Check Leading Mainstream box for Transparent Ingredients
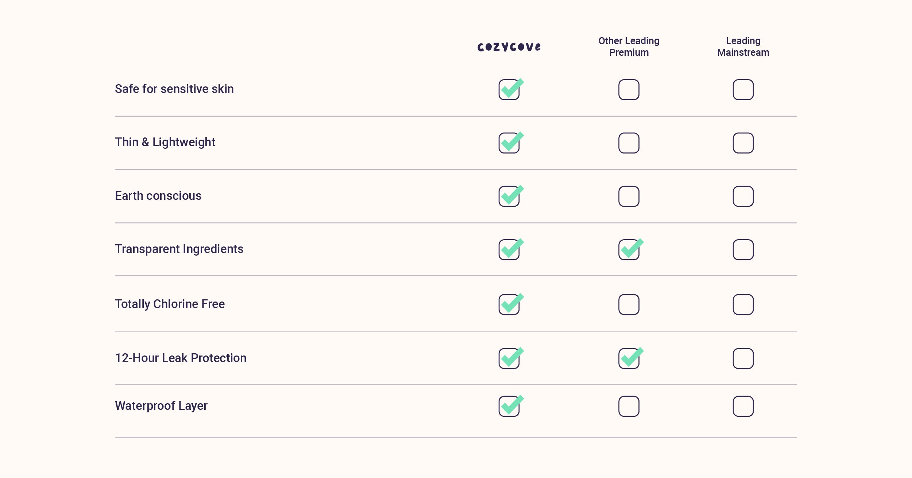Image resolution: width=912 pixels, height=478 pixels. [743, 250]
